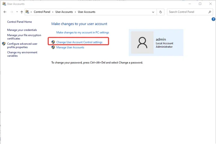Click the search magnifier icon
This screenshot has height=146, width=216.
209,12
